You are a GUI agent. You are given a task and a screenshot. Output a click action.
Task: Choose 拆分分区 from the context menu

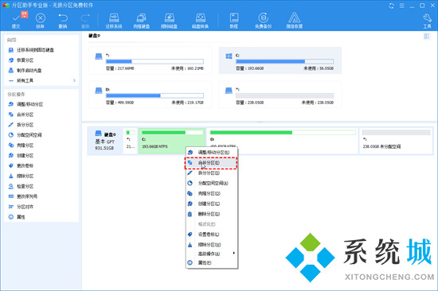point(212,173)
